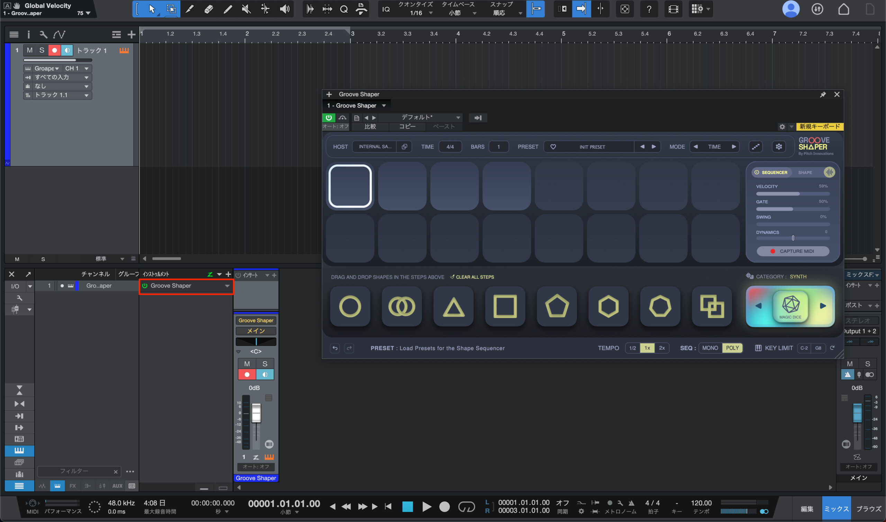Select the Mute tool
The height and width of the screenshot is (522, 886).
(x=246, y=9)
